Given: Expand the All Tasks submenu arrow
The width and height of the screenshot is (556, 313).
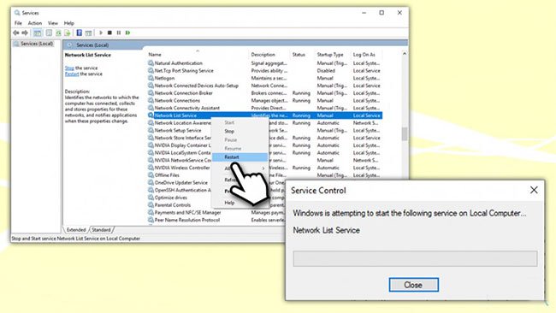Looking at the screenshot, I should (x=263, y=168).
